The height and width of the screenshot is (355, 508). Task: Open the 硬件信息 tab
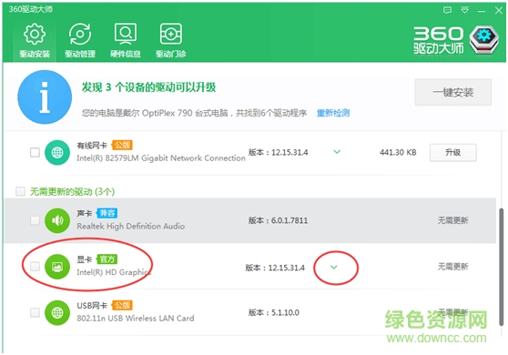(x=126, y=40)
